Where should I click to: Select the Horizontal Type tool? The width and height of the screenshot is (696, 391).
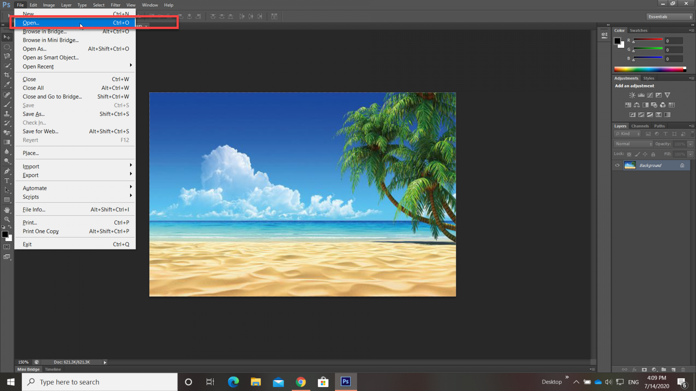tap(7, 181)
